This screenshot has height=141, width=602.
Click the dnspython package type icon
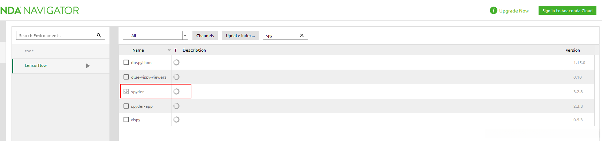point(176,62)
